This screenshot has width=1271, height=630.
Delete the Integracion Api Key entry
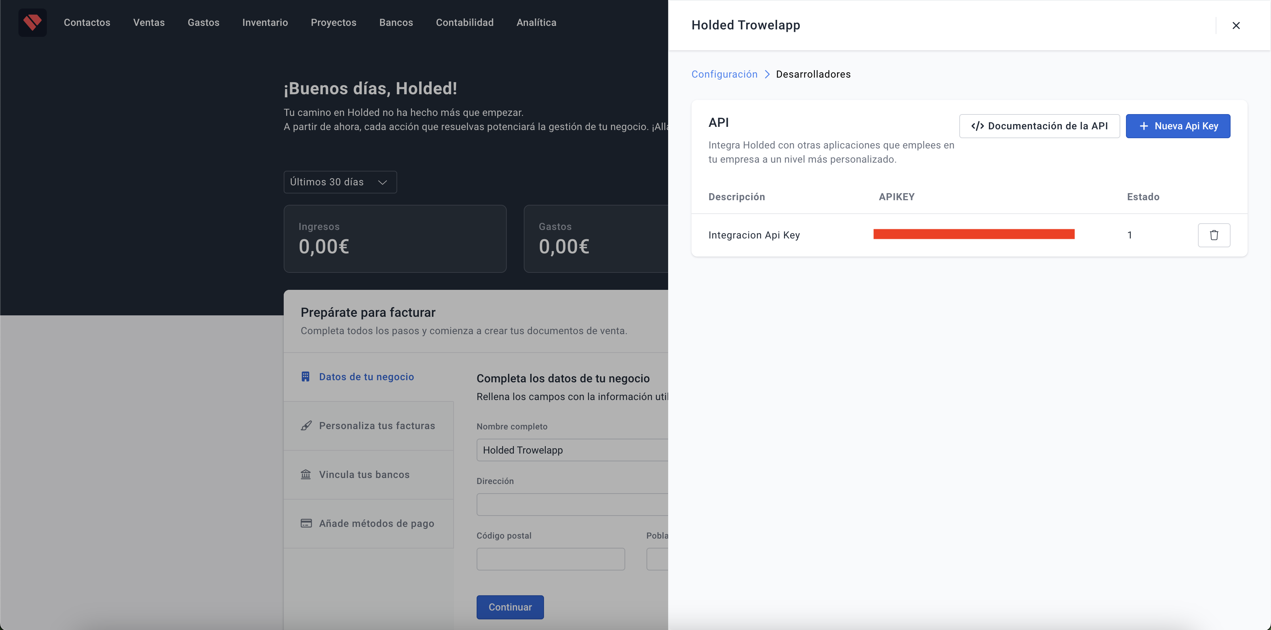(1213, 235)
